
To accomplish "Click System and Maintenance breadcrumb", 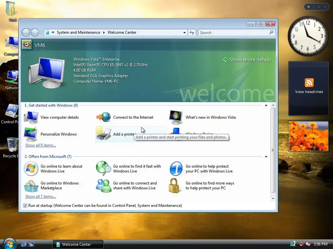I will 78,32.
